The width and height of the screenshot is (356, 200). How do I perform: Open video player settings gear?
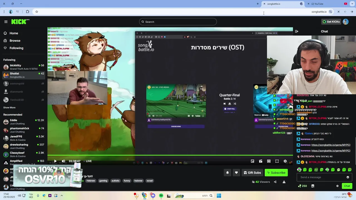(x=285, y=161)
